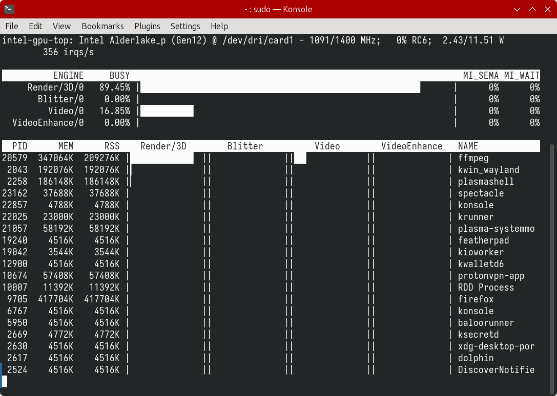
Task: Click the Video/0 engine busy bar
Action: point(167,111)
